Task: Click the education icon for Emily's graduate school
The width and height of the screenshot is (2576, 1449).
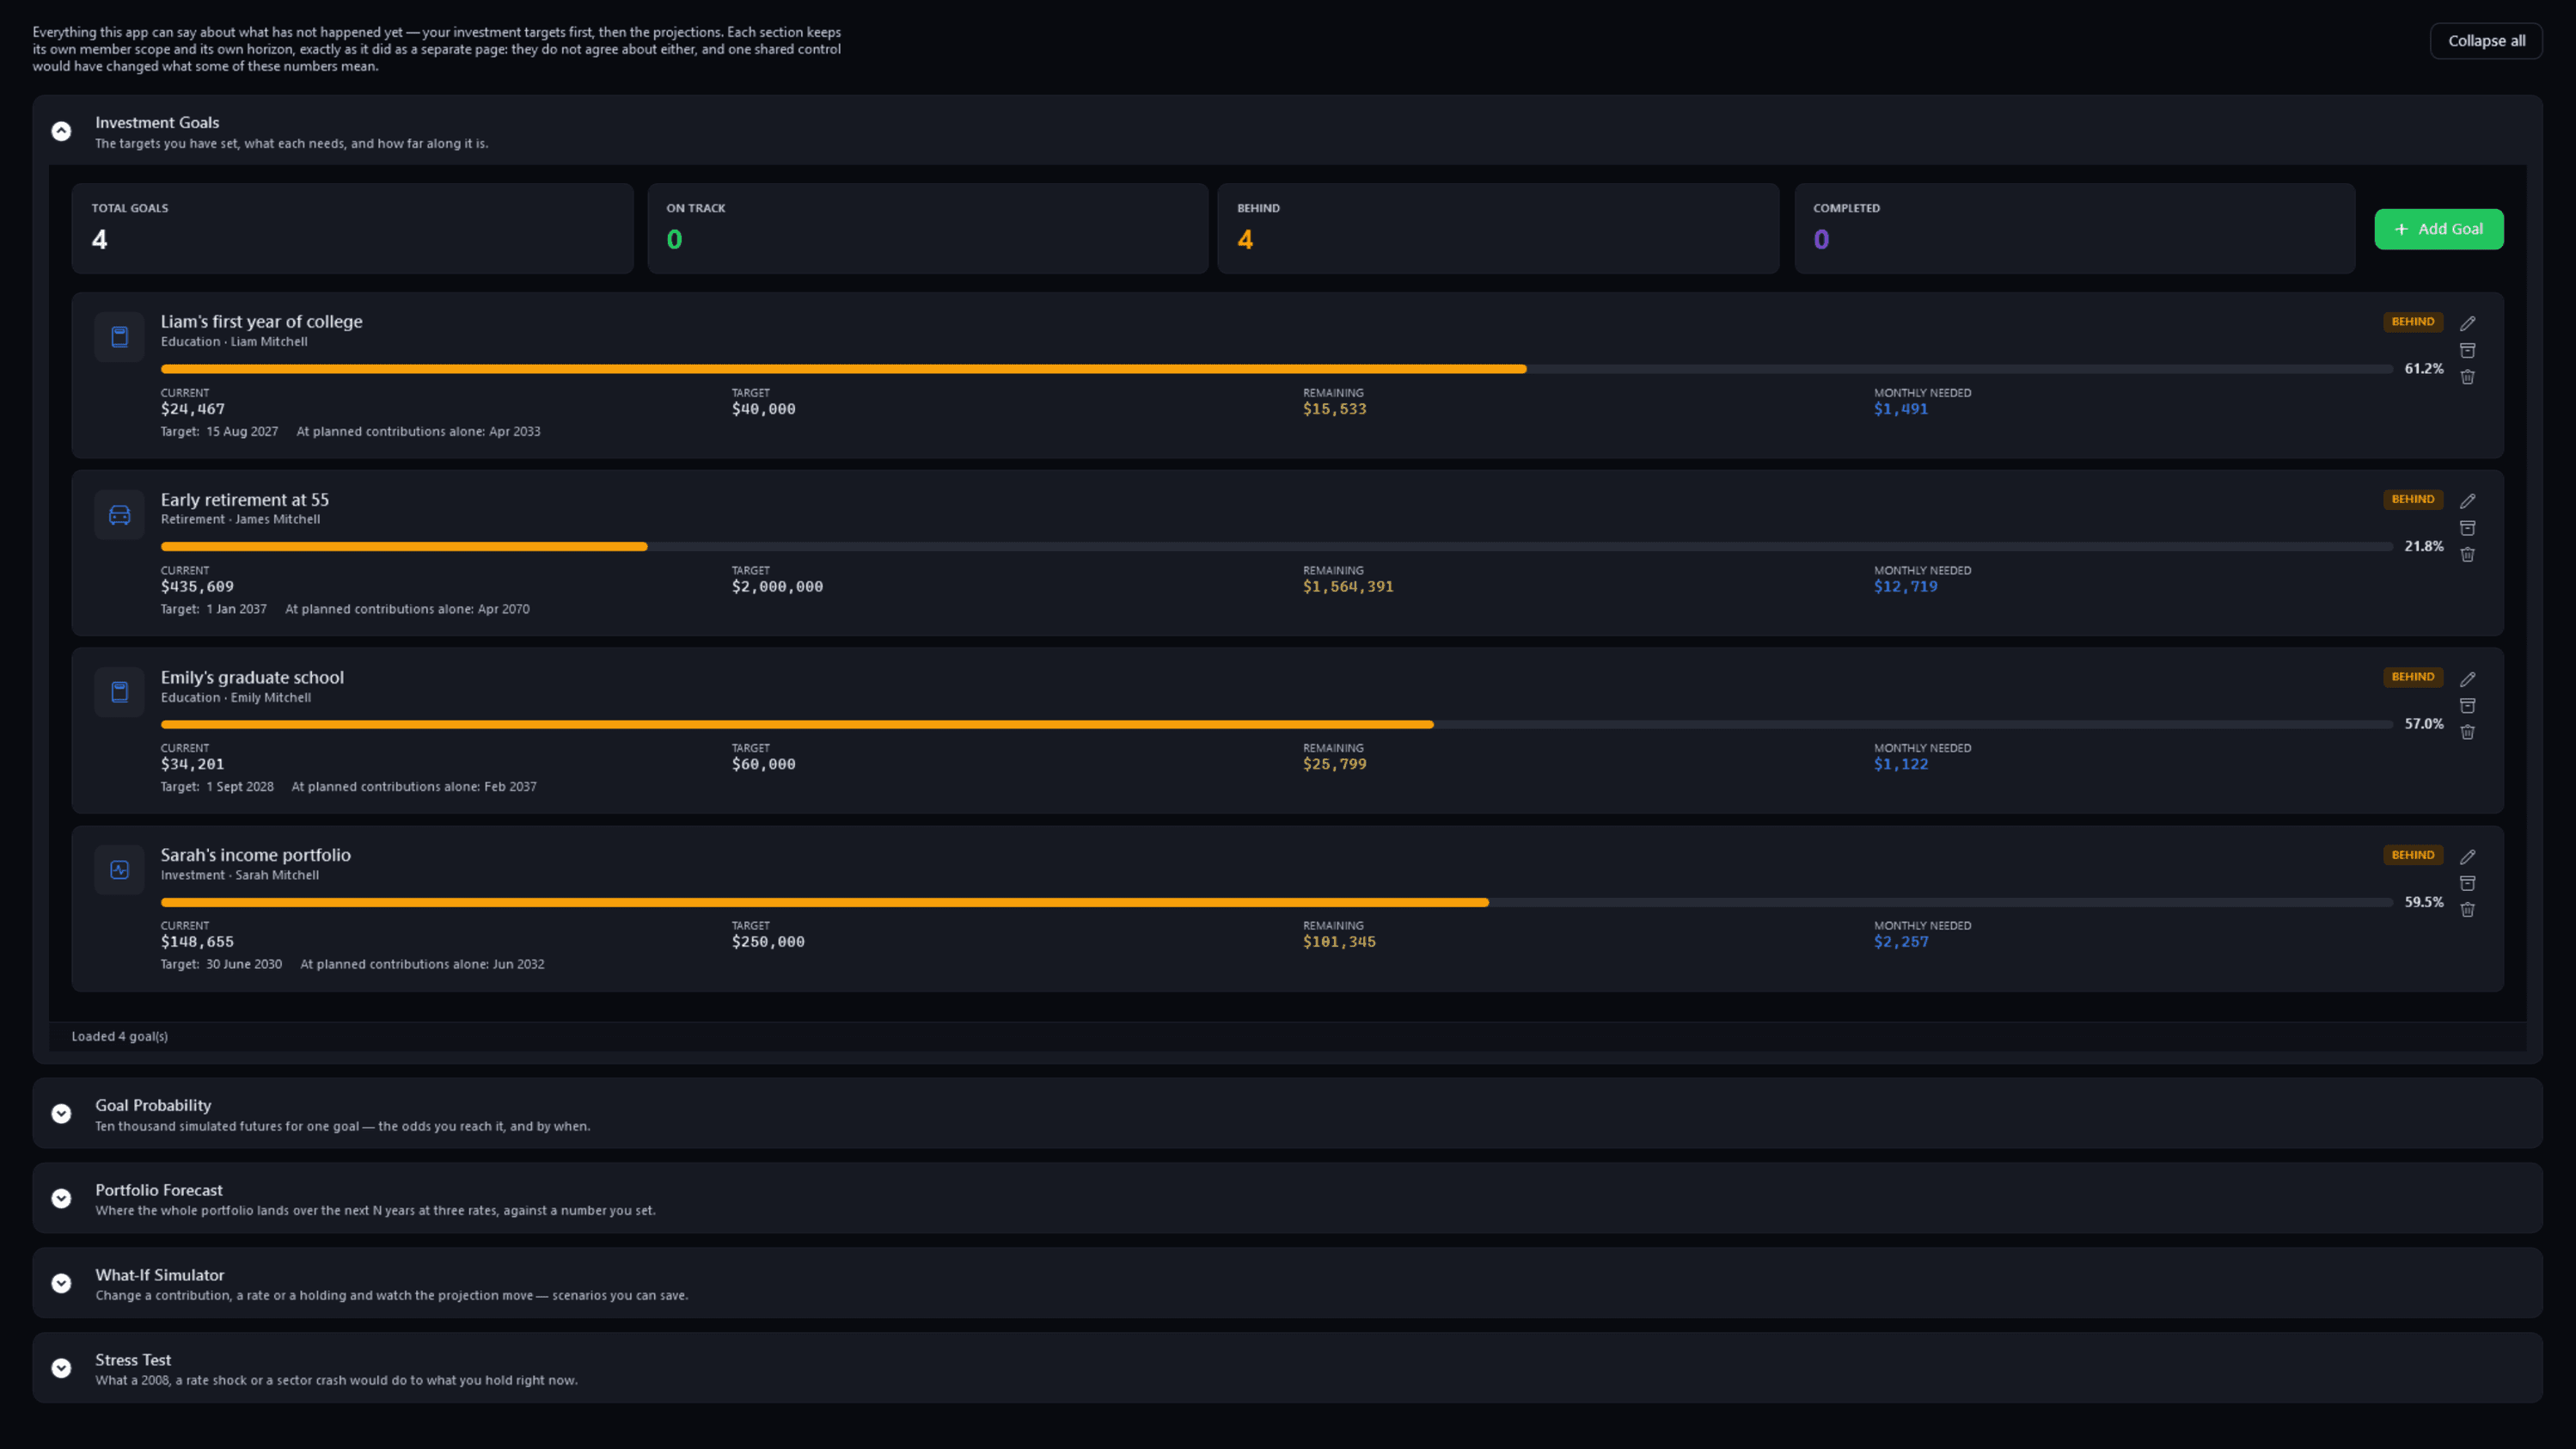Action: point(119,692)
